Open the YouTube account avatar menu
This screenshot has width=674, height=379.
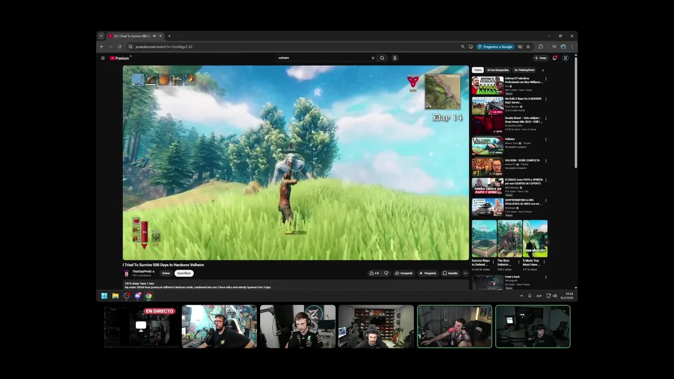[x=566, y=58]
